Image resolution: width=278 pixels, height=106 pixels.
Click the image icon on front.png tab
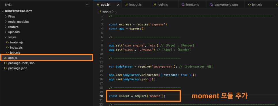(183, 5)
